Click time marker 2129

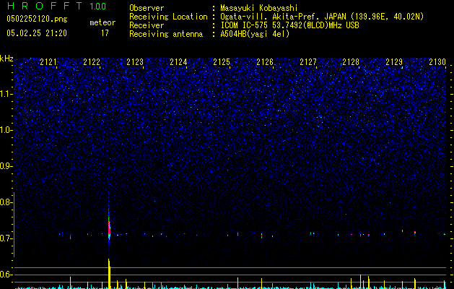coord(394,62)
